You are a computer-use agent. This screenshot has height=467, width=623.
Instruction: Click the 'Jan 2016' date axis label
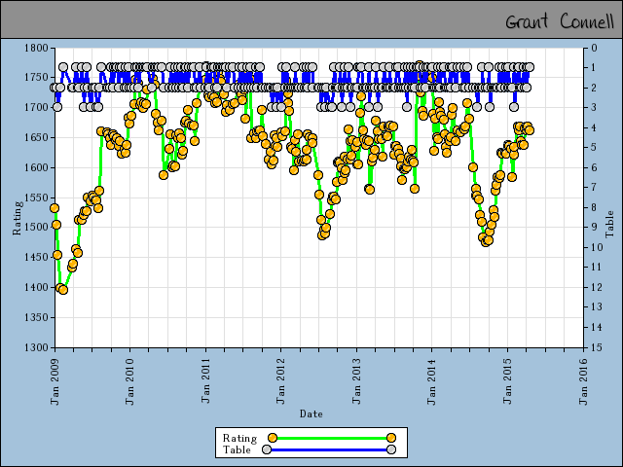coord(583,381)
